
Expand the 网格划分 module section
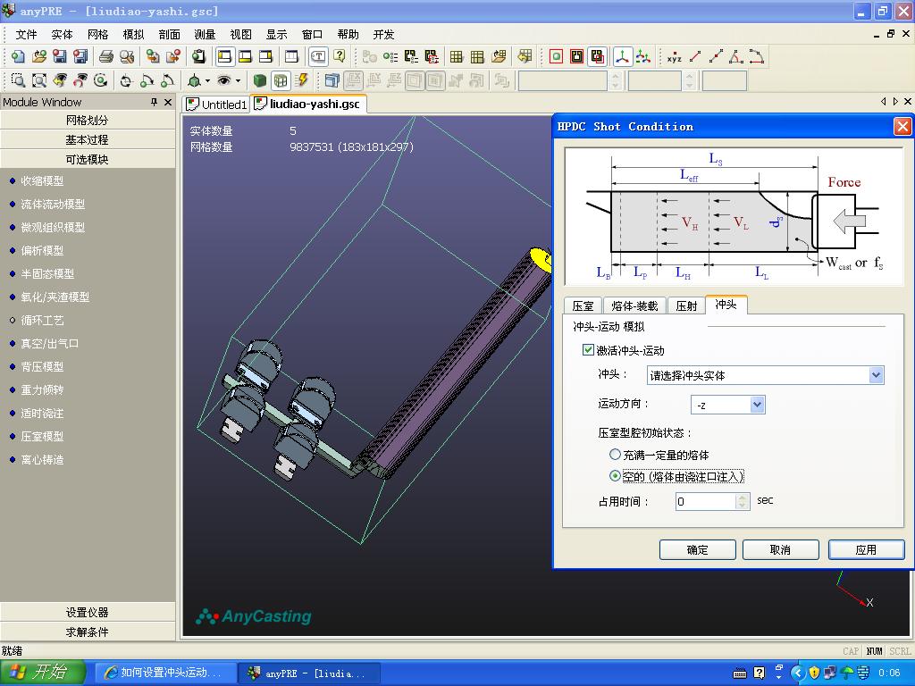click(x=88, y=121)
